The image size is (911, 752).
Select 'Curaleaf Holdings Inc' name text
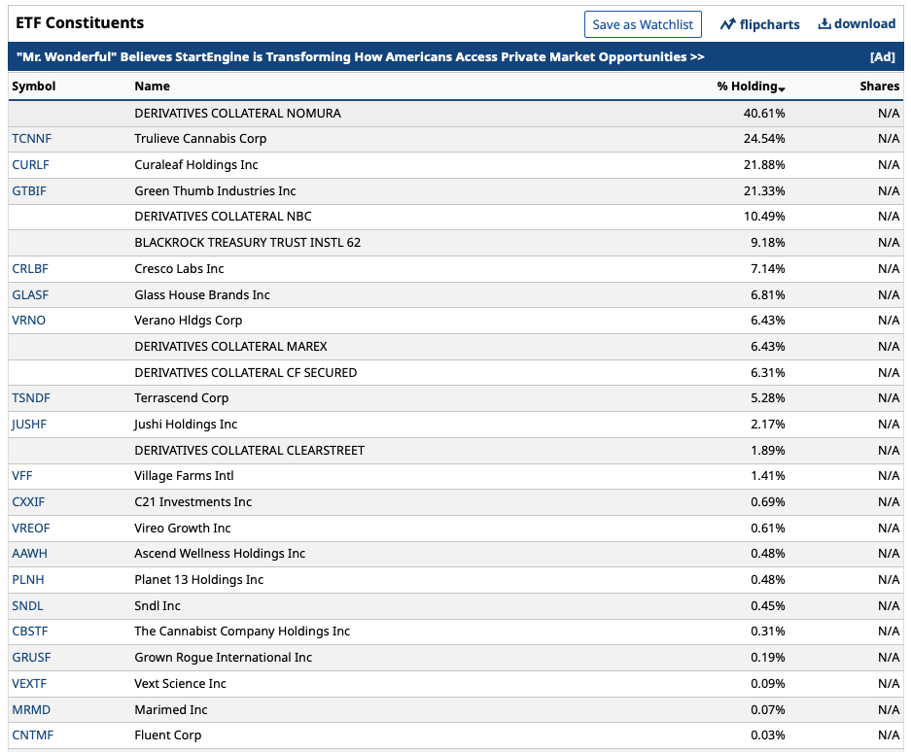pyautogui.click(x=196, y=165)
